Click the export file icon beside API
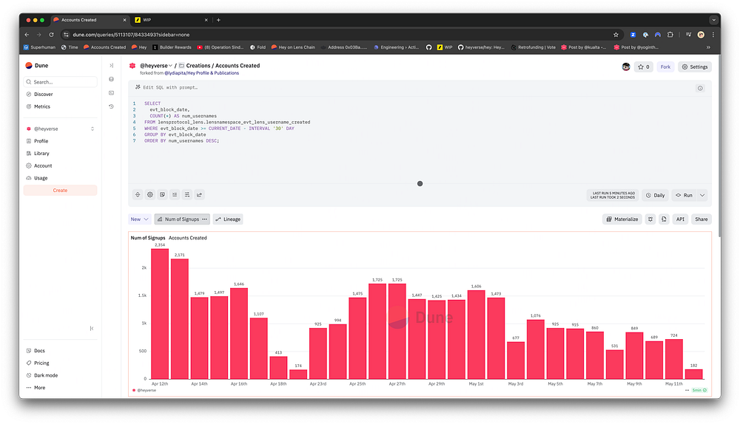 pyautogui.click(x=664, y=219)
